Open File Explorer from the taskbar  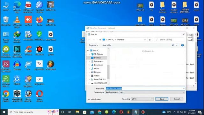77,112
